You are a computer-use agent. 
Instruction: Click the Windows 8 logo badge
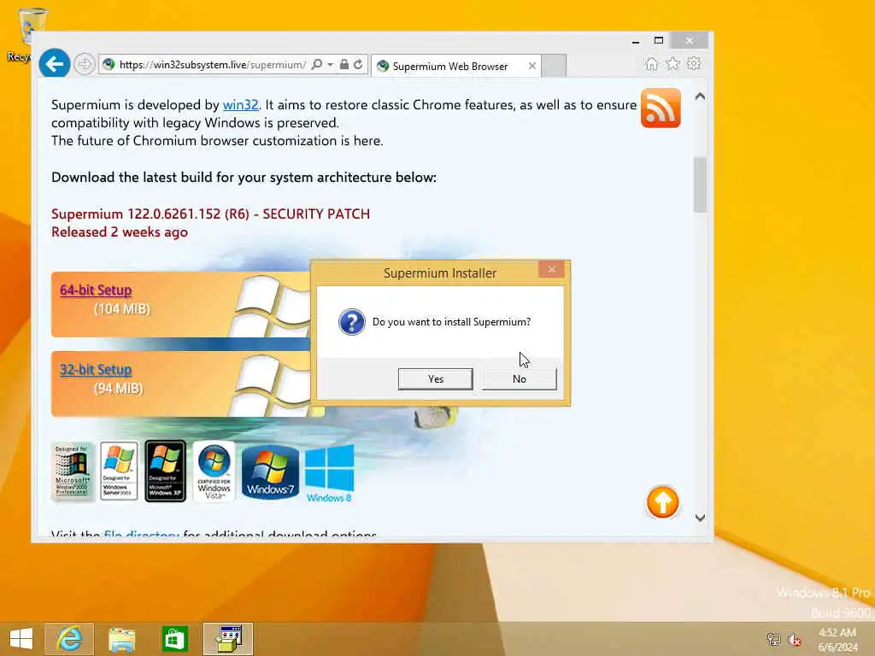329,473
